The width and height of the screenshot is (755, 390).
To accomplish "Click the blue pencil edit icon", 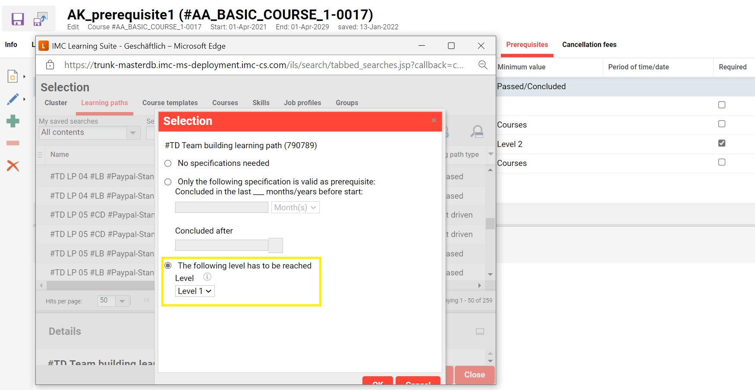I will click(x=13, y=99).
